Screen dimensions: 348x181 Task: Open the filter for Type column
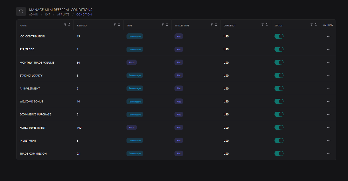pyautogui.click(x=163, y=25)
